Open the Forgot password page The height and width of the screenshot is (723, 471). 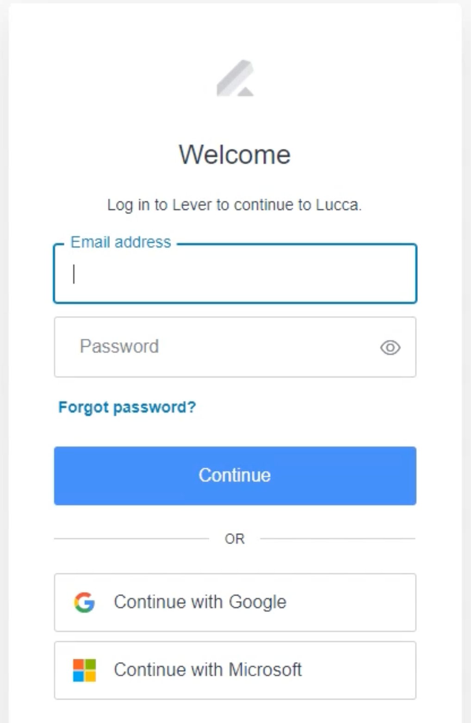pos(127,407)
